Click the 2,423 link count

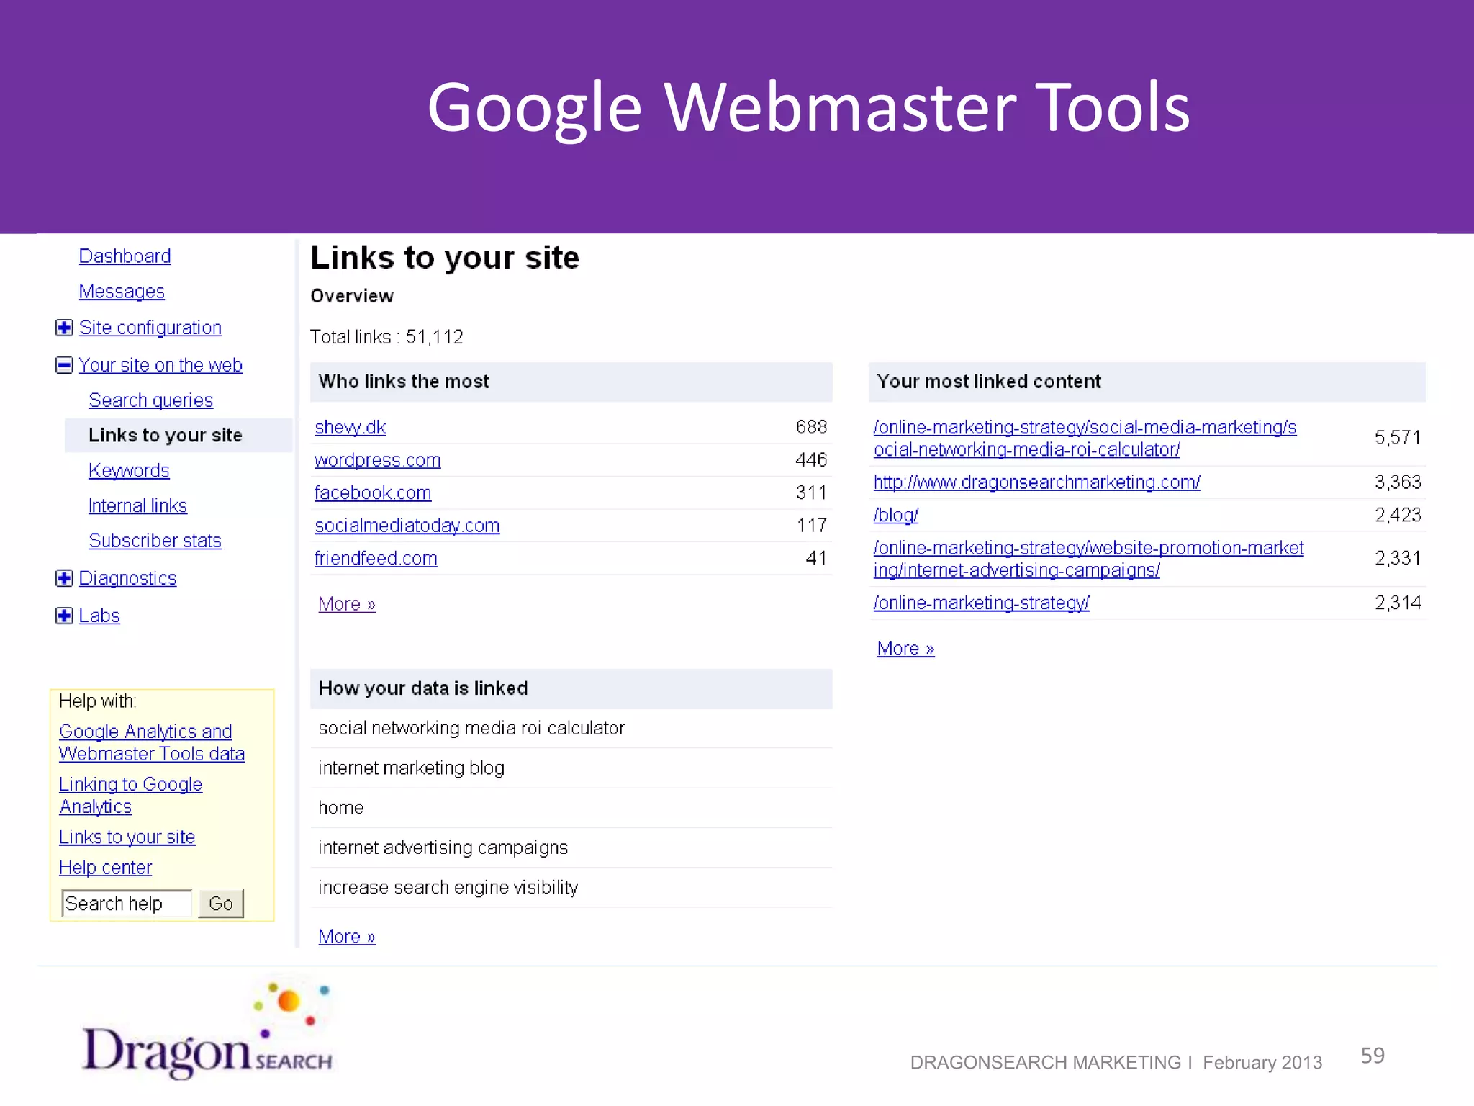[x=1398, y=515]
